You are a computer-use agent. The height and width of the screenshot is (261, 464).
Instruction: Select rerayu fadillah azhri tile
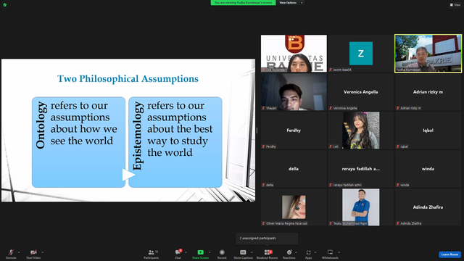[361, 169]
